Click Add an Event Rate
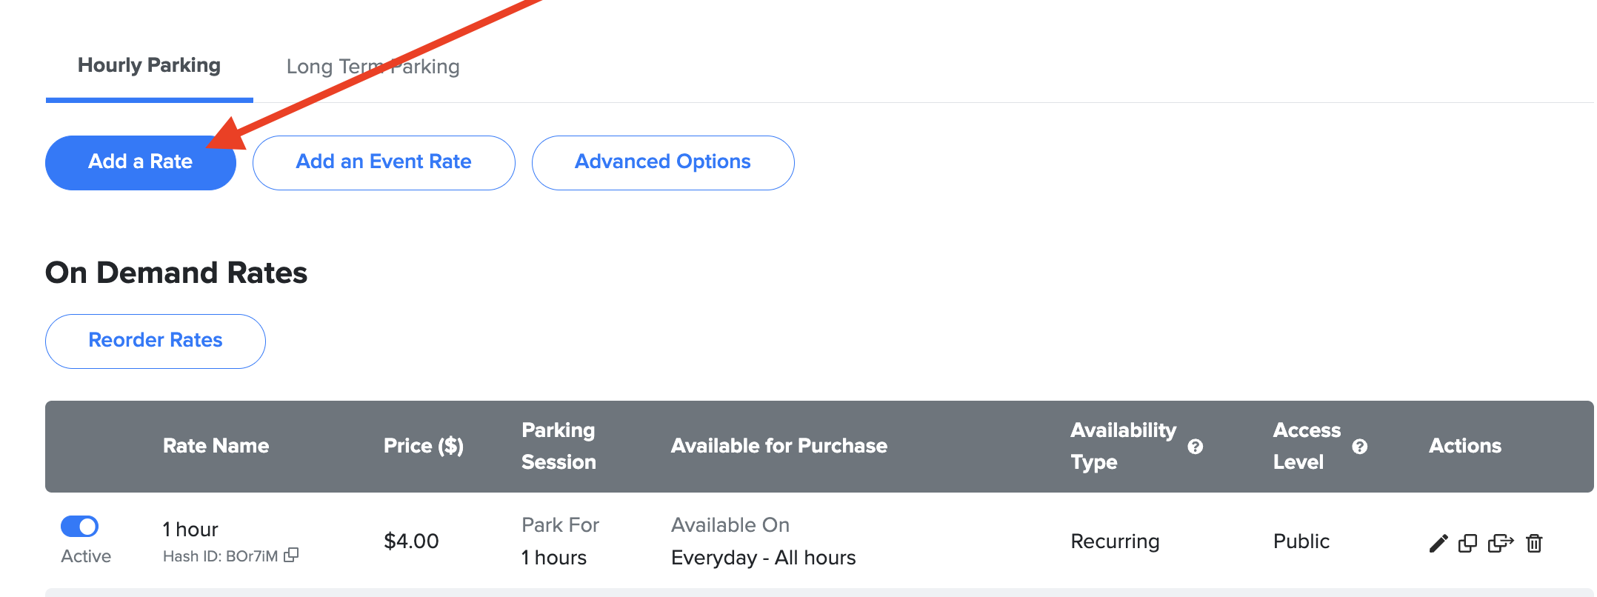The width and height of the screenshot is (1597, 597). (383, 162)
